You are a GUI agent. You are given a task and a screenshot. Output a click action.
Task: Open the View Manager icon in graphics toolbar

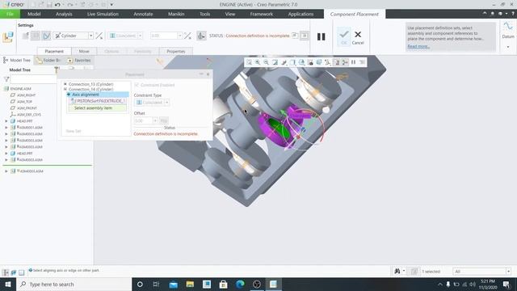click(x=310, y=62)
